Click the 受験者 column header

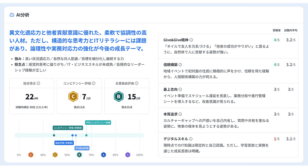pos(277,30)
